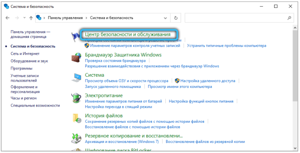Screen dimensions: 300x153
Task: Select Сеть и Интернет in sidebar
Action: [x=25, y=54]
